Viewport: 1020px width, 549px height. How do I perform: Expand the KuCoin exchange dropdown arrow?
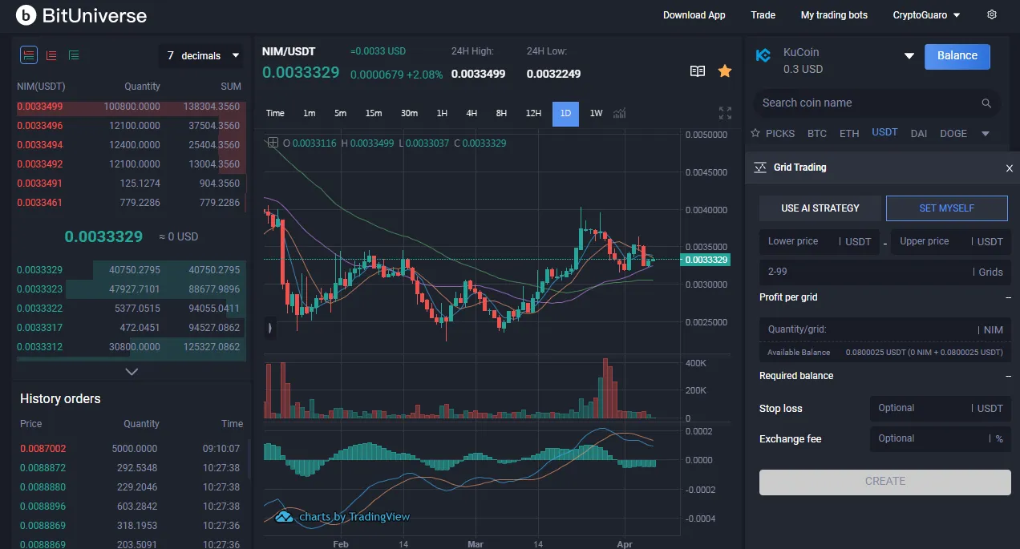pyautogui.click(x=909, y=56)
